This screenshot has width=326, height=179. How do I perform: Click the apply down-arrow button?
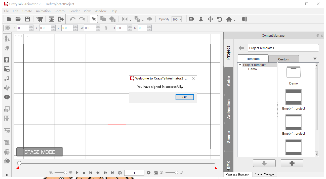[264, 163]
